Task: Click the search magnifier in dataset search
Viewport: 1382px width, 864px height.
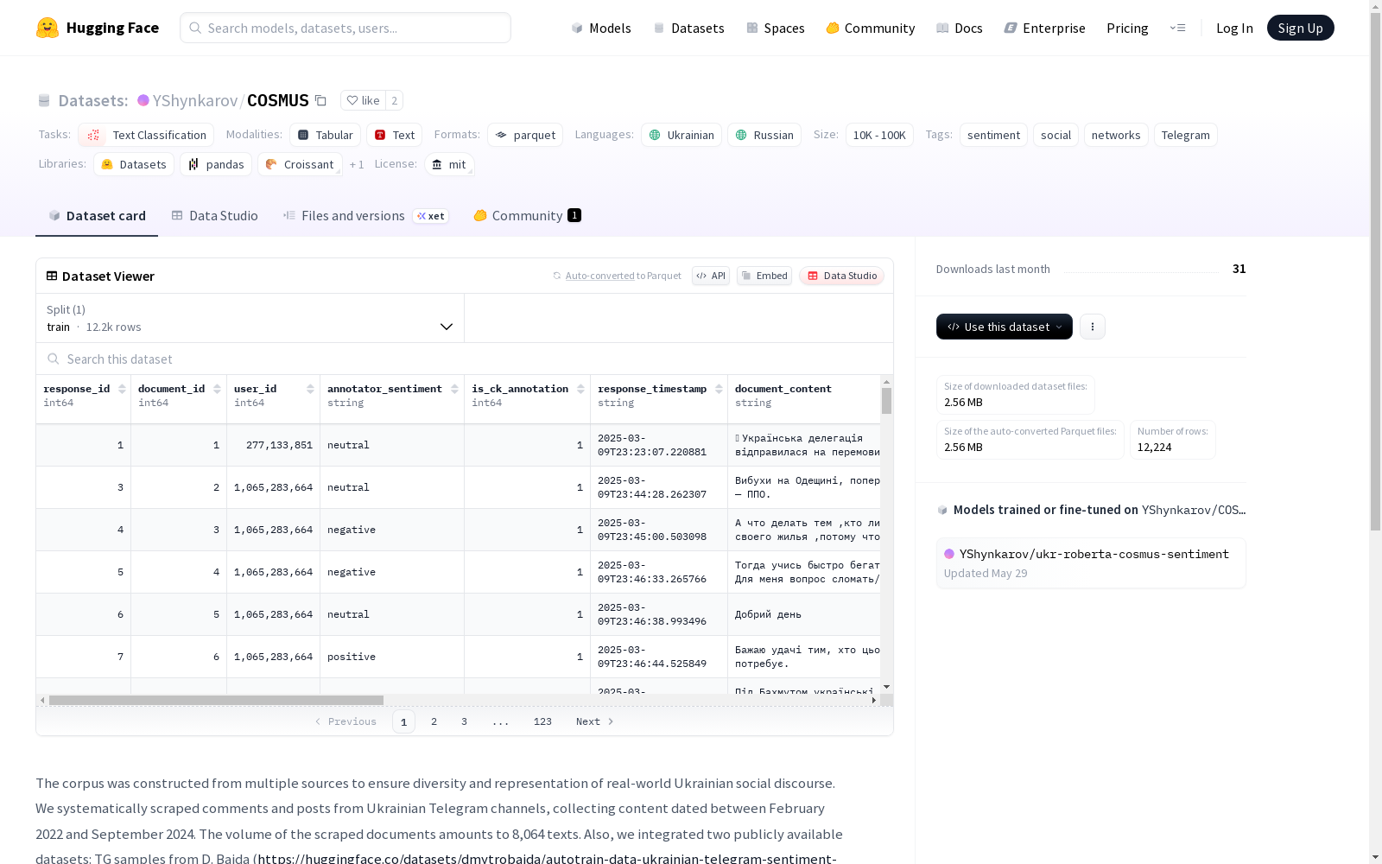Action: [x=54, y=359]
